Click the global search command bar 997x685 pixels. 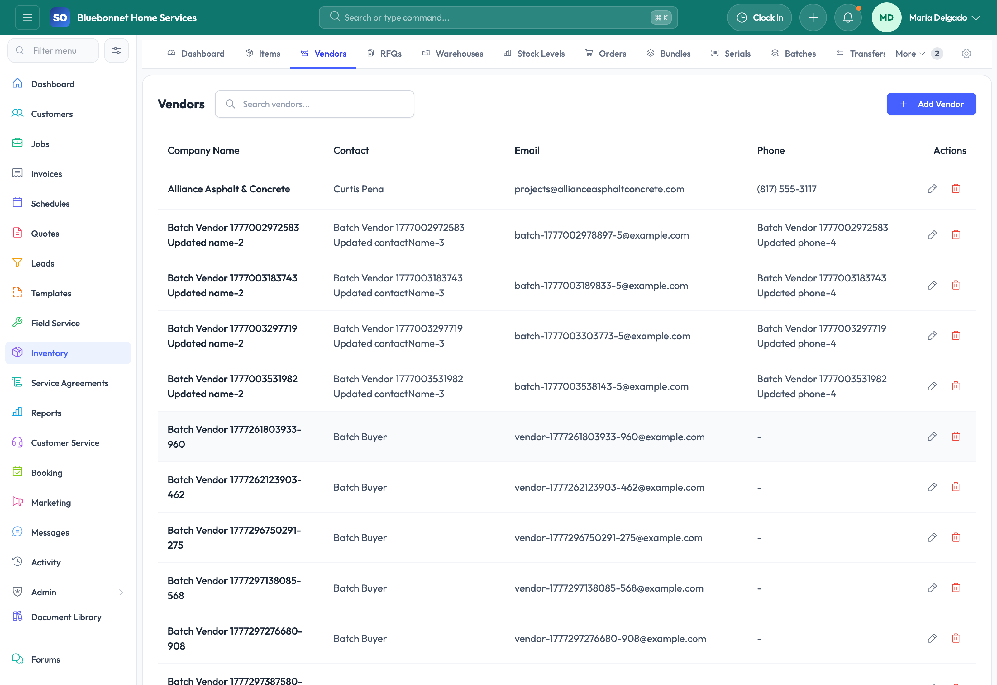[498, 18]
